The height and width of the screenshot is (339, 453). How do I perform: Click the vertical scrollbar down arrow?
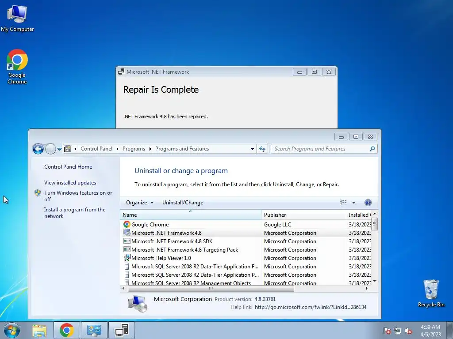[375, 281]
